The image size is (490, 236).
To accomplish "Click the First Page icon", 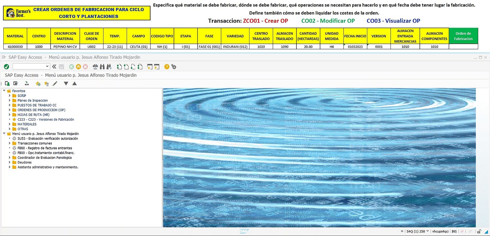I will 119,67.
